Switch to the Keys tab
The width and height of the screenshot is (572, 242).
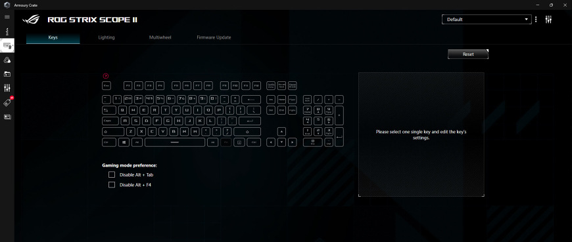pyautogui.click(x=53, y=37)
